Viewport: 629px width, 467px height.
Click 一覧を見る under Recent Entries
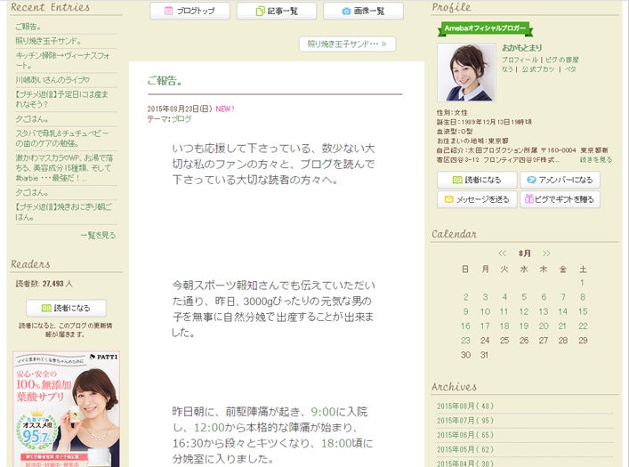point(98,235)
